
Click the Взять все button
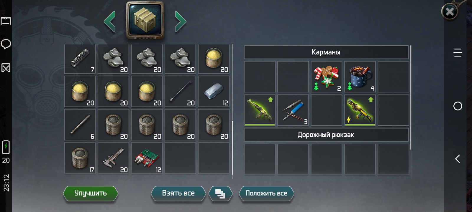tap(178, 193)
